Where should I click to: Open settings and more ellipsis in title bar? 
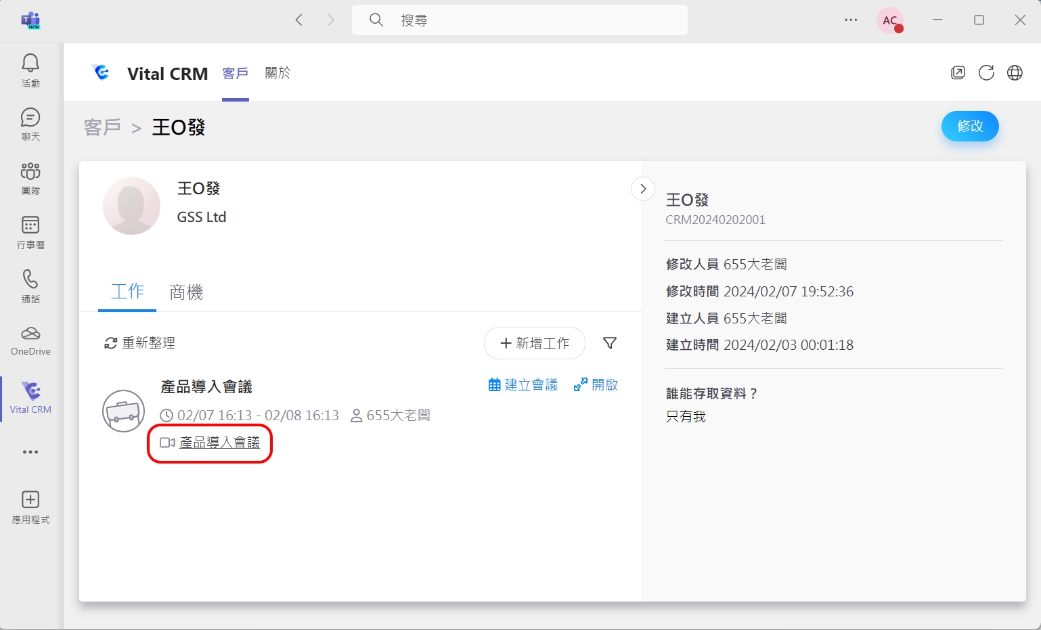click(x=851, y=20)
